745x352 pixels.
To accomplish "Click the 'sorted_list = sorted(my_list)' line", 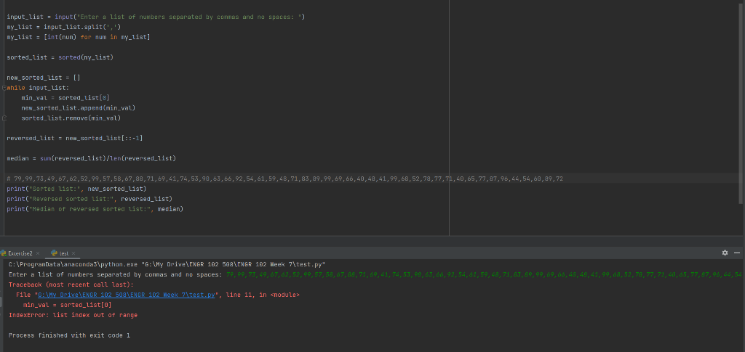I will pyautogui.click(x=60, y=57).
